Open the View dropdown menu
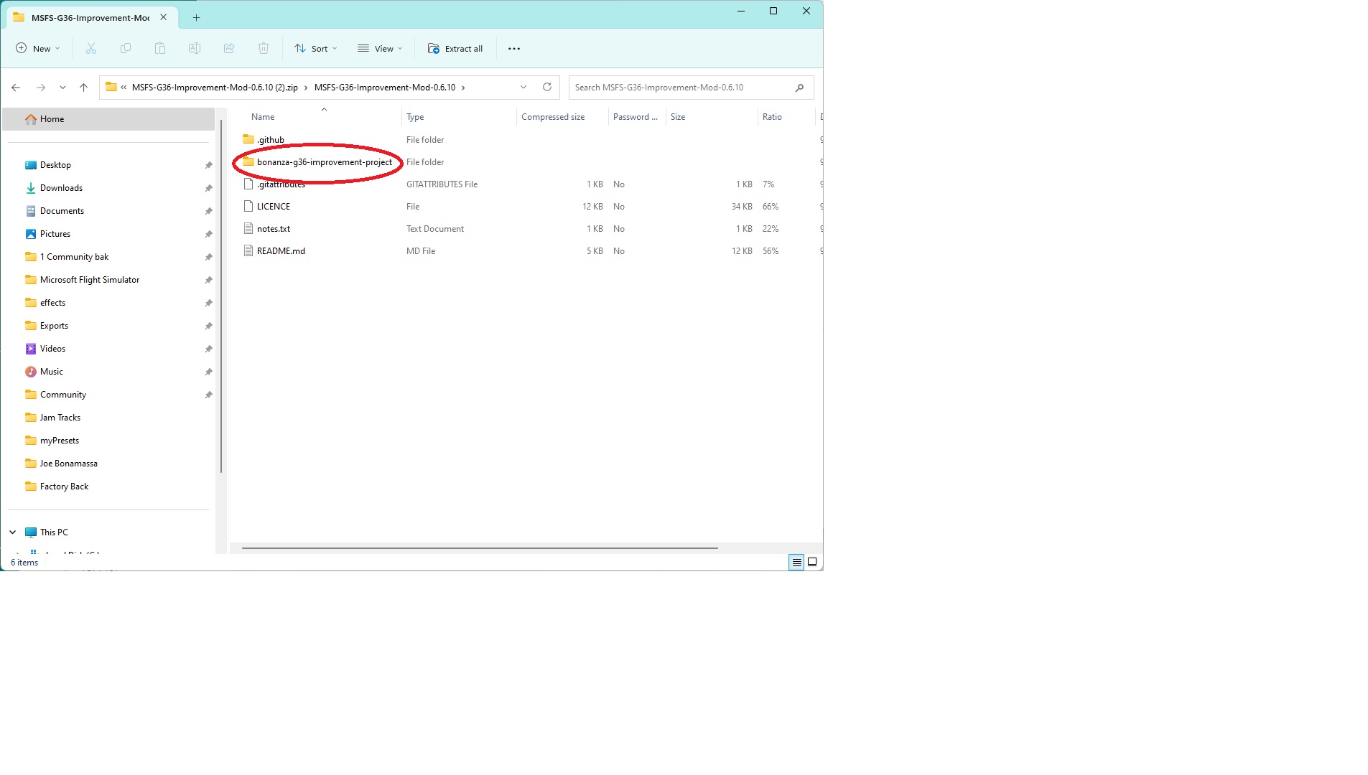 [x=380, y=49]
